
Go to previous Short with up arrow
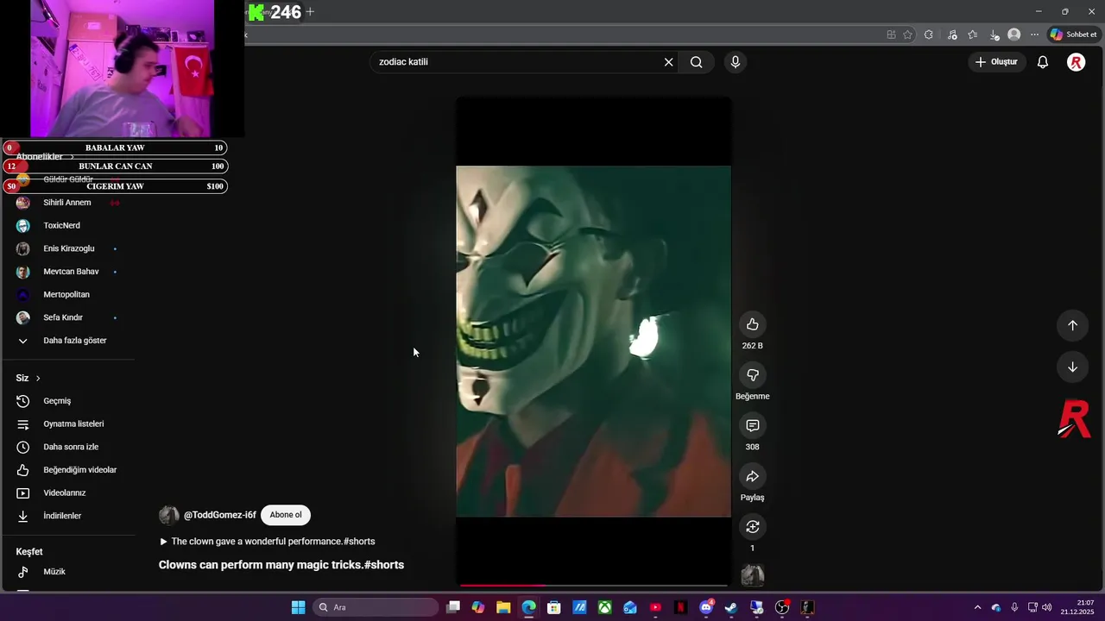[x=1072, y=325]
